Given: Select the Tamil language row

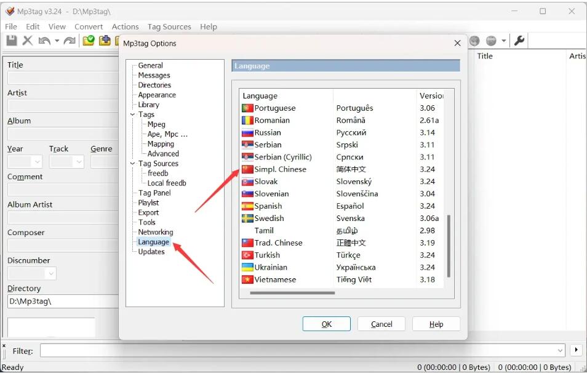Looking at the screenshot, I should [341, 231].
